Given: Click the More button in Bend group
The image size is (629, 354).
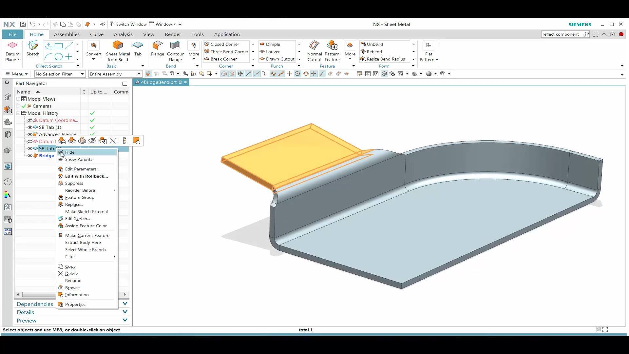Looking at the screenshot, I should click(x=194, y=51).
